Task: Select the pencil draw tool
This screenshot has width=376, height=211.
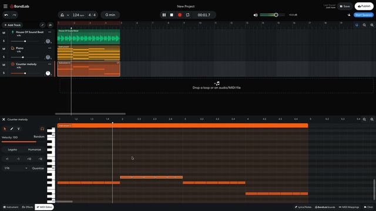Action: coord(12,129)
